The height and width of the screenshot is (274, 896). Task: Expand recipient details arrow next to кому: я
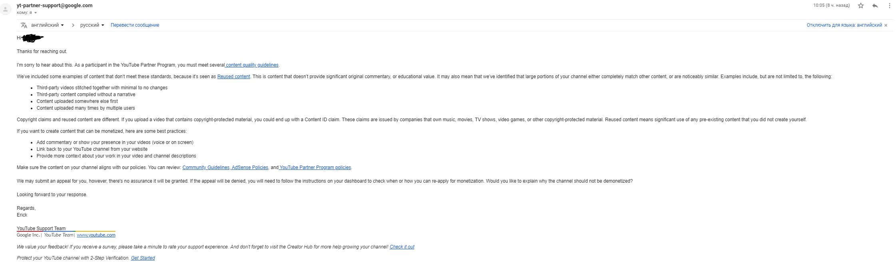36,13
